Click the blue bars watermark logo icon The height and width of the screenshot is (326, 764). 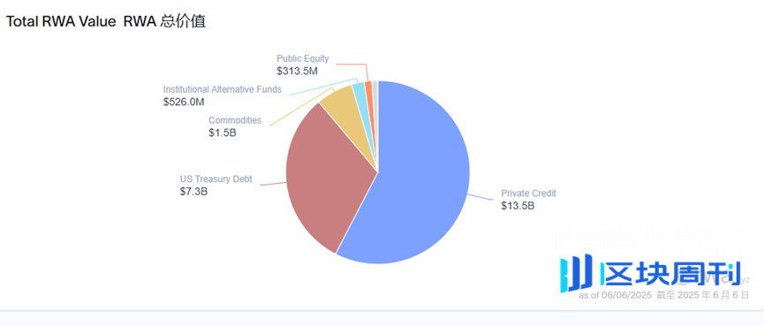pyautogui.click(x=576, y=273)
